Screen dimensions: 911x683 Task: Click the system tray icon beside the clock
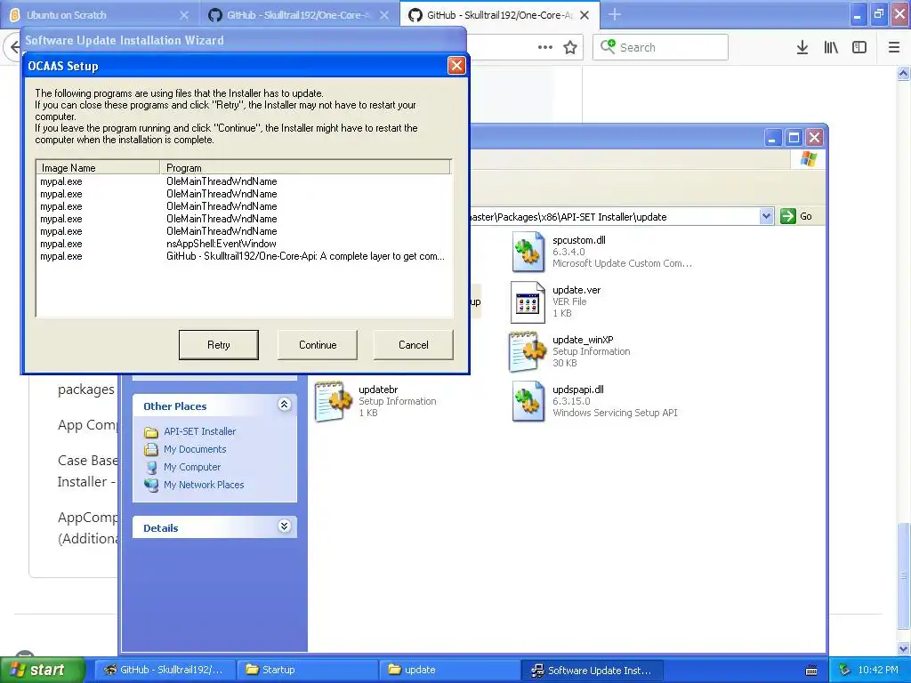[845, 670]
